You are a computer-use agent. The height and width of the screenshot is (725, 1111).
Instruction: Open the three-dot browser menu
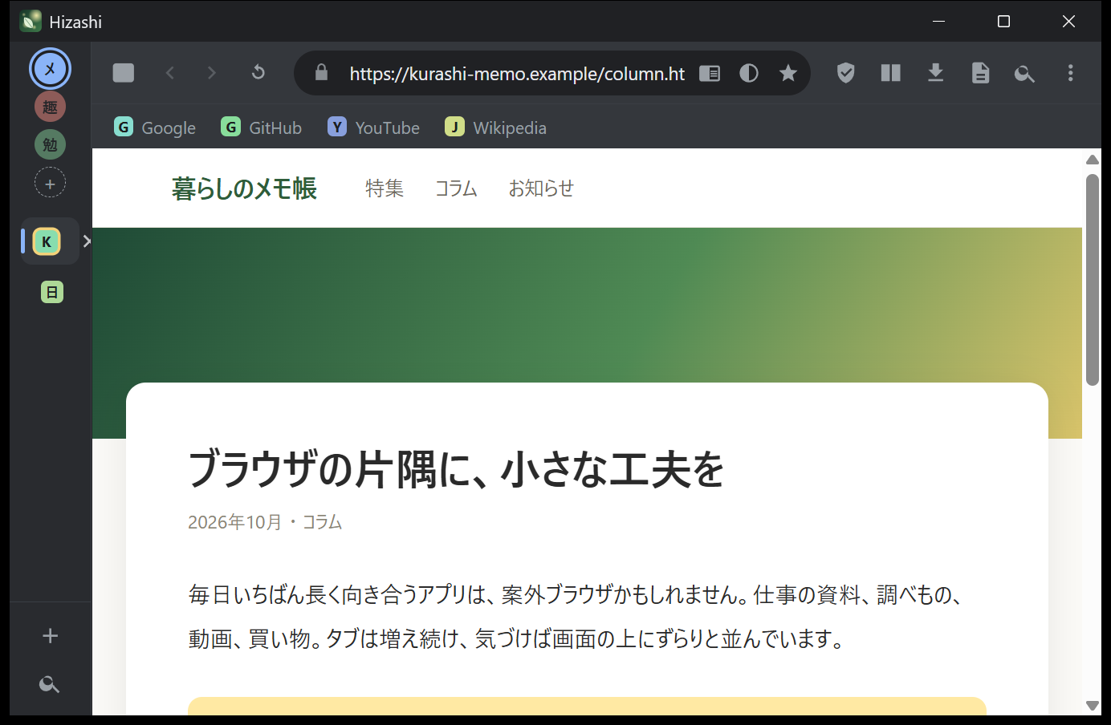(x=1071, y=73)
